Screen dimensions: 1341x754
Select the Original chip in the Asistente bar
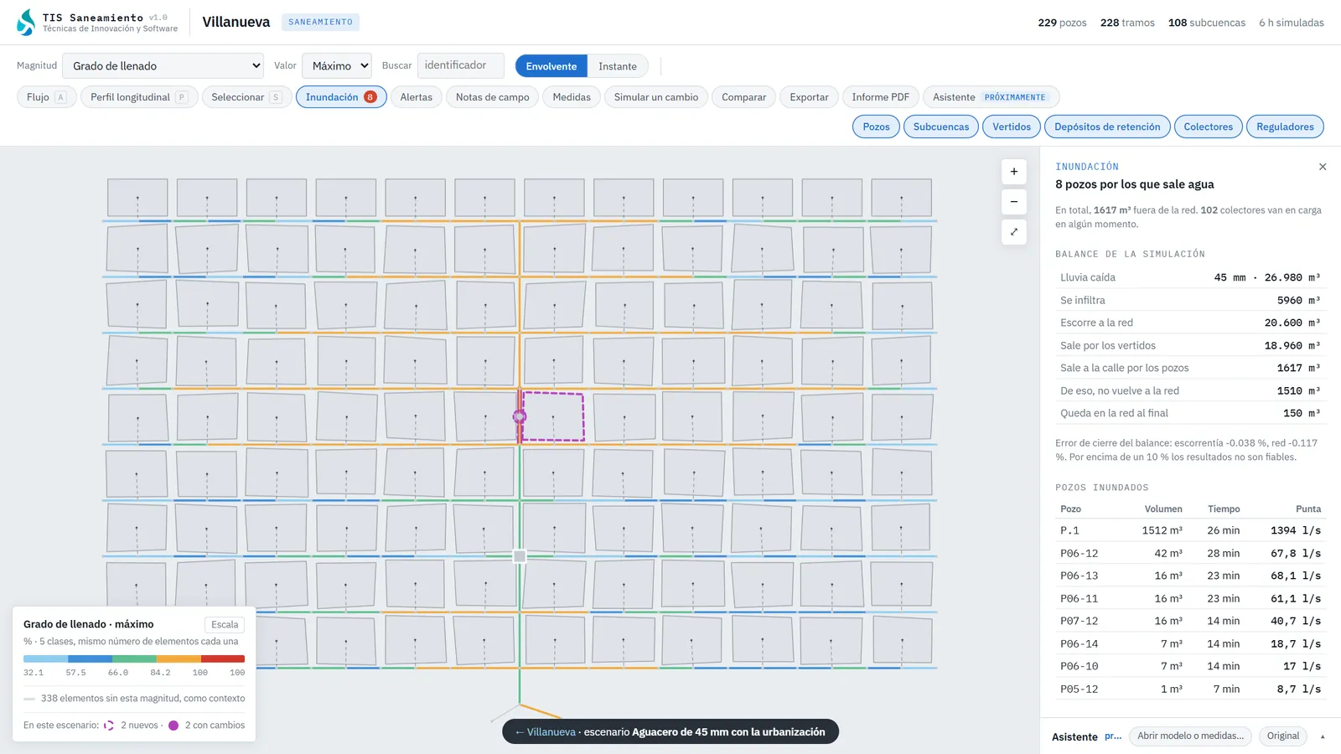[x=1283, y=736]
